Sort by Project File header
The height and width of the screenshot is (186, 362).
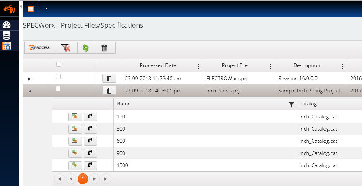tap(235, 65)
